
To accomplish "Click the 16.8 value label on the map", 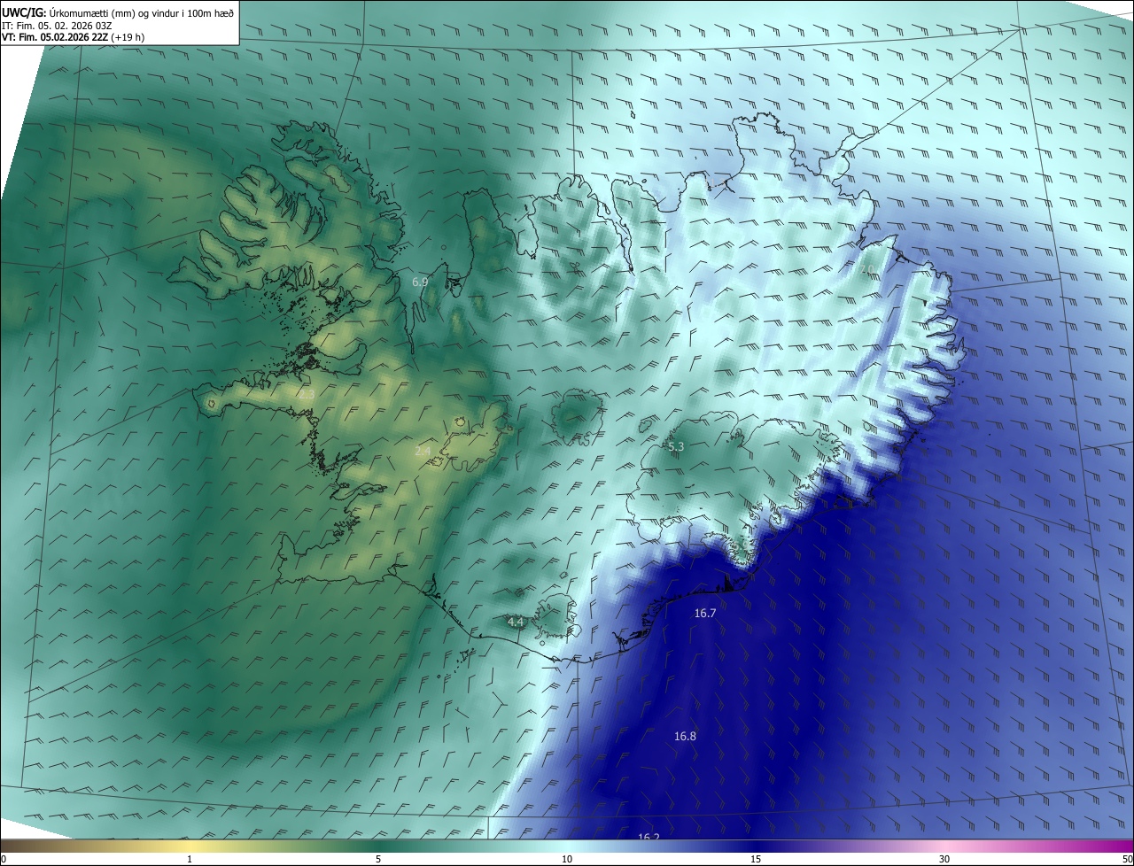I will point(685,736).
